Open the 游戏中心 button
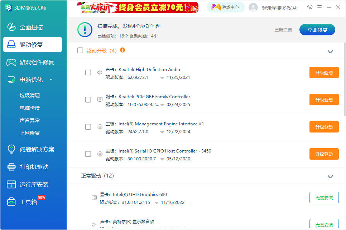This screenshot has height=230, width=346. coord(226,7)
